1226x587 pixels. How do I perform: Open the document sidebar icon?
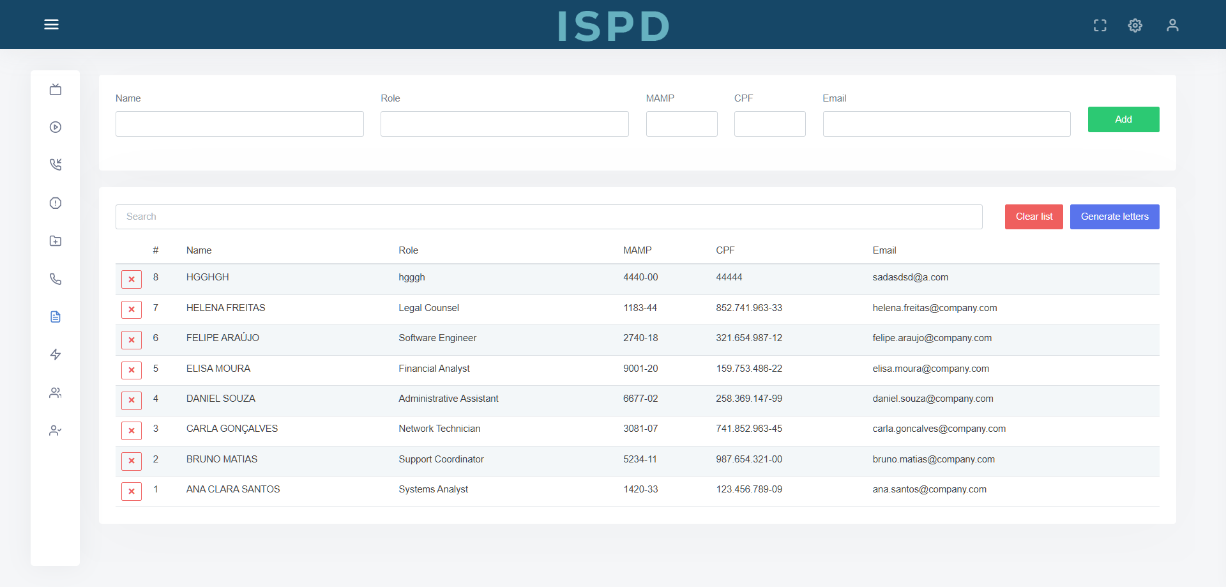click(56, 317)
